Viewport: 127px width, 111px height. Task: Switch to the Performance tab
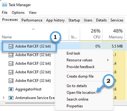pos(32,20)
